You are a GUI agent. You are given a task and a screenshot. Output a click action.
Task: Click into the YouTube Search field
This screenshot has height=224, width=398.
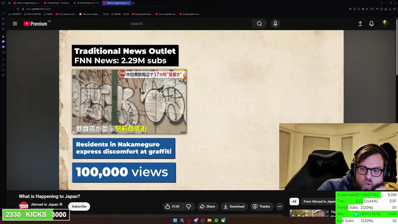tap(190, 24)
